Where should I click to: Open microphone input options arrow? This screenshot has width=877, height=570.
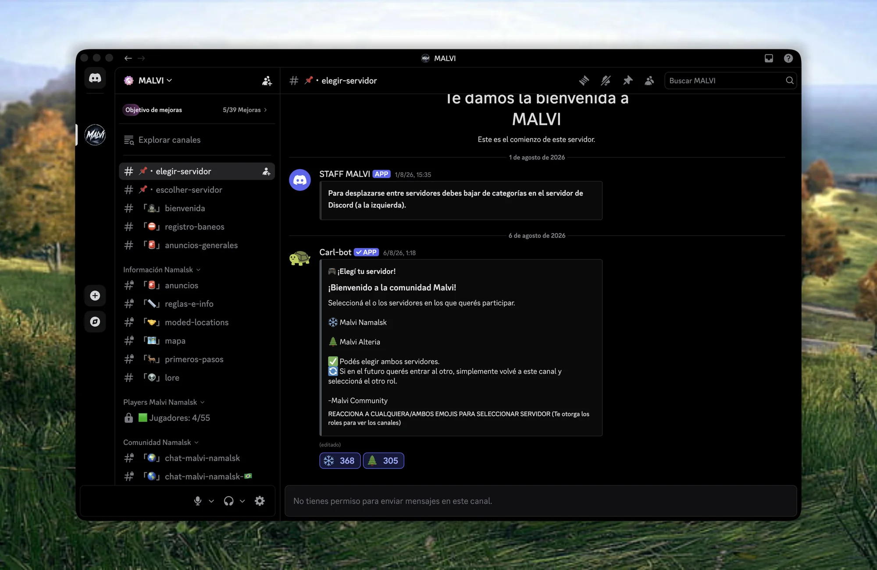point(211,501)
